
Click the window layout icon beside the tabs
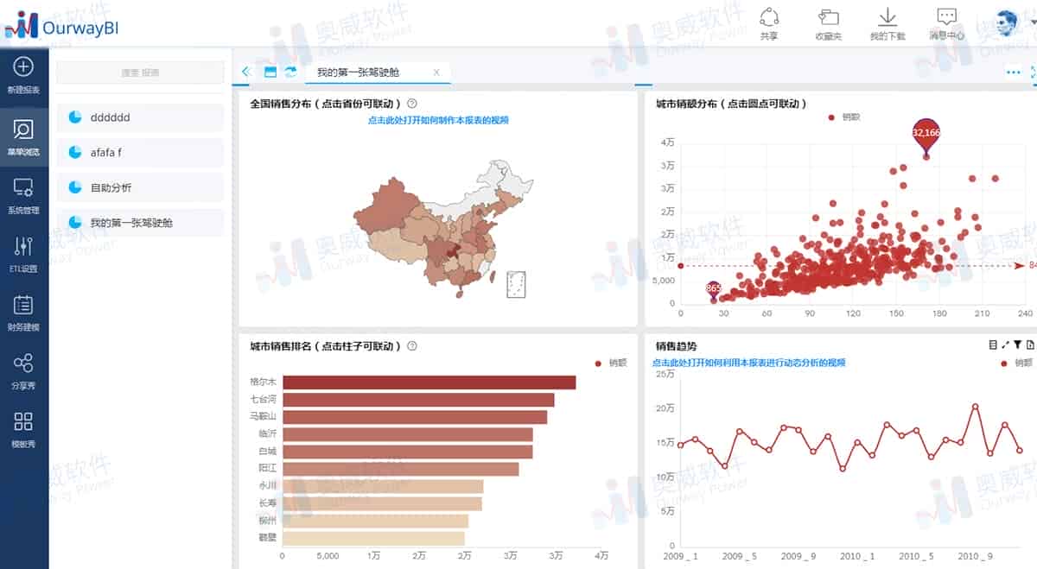[270, 72]
